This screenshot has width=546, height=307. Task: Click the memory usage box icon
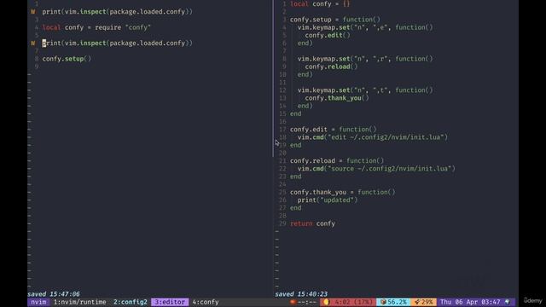(x=383, y=302)
